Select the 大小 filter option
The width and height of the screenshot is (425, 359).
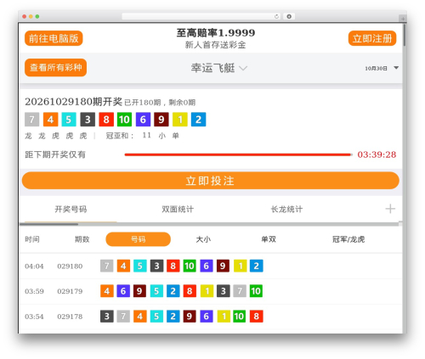(x=203, y=239)
